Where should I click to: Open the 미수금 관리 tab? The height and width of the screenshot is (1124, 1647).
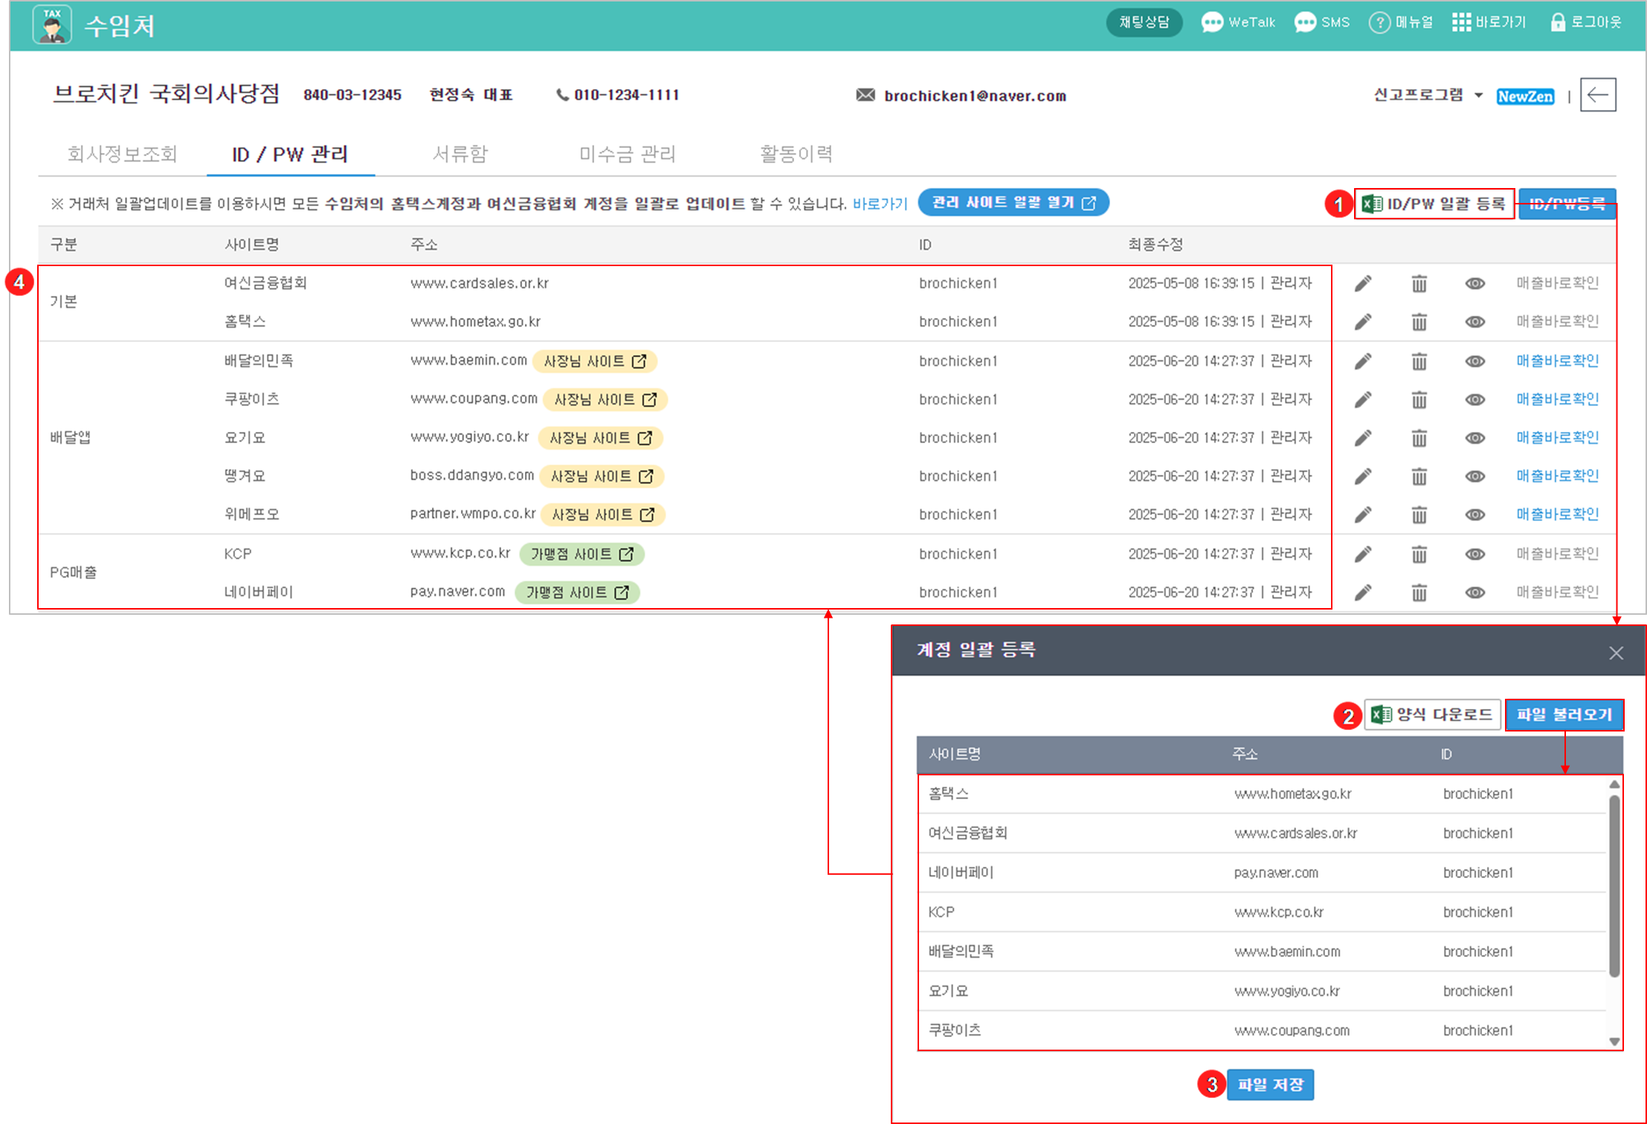(627, 154)
